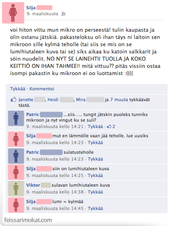Open the Silja author name in post header
Viewport: 170px width, 226px height.
tap(31, 8)
